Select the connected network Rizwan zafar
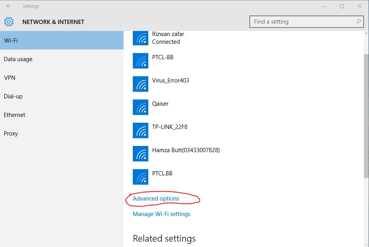Screen dimensions: 369x247 (x=168, y=38)
